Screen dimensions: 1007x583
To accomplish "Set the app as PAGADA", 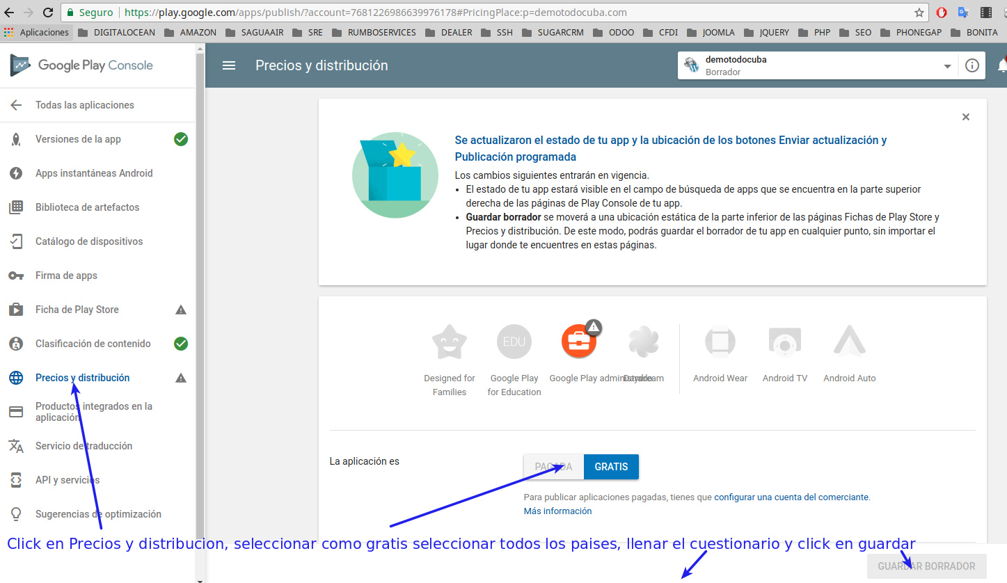I will [x=554, y=467].
